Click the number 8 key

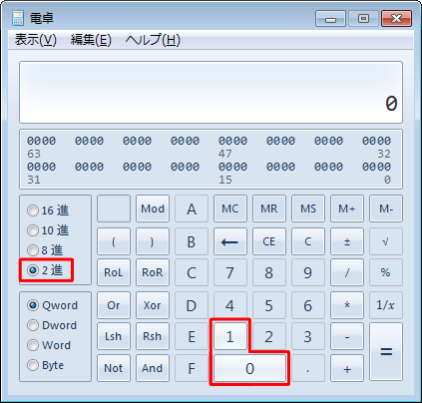point(269,272)
